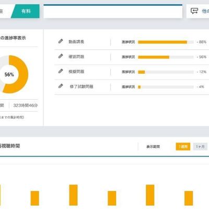This screenshot has width=209, height=209.
Task: Click the 88% progress bar
Action: click(x=166, y=42)
